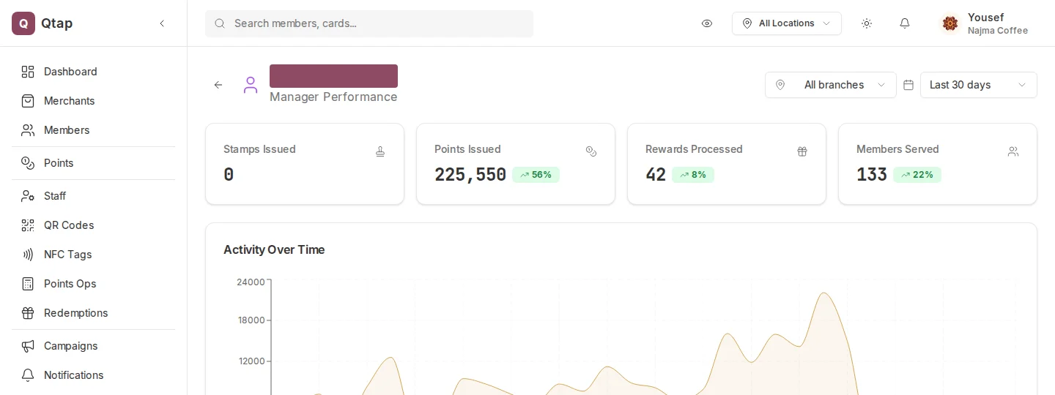Click the Dashboard grid icon
Viewport: 1055px width, 395px height.
click(x=28, y=72)
